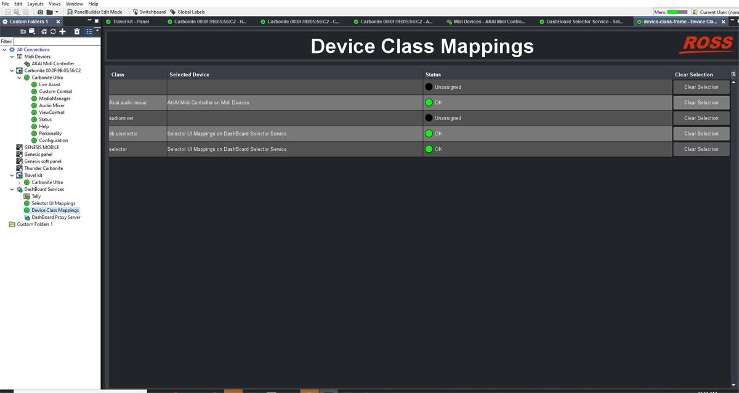Collapse the All Connections tree node
The width and height of the screenshot is (739, 393).
coord(4,49)
